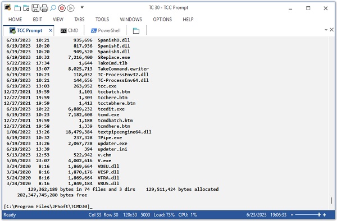Start macro recording with the red record icon
The height and width of the screenshot is (221, 337).
pyautogui.click(x=62, y=8)
